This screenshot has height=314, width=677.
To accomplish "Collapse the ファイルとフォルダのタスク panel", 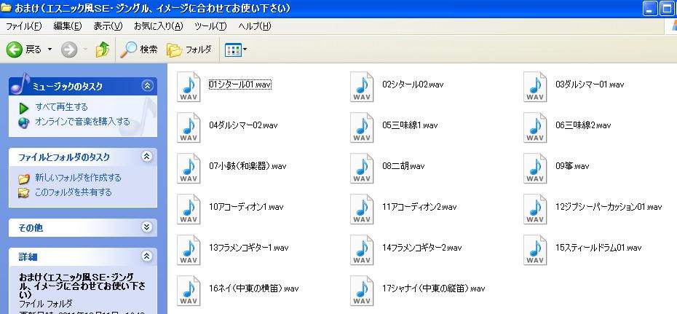I will tap(147, 157).
